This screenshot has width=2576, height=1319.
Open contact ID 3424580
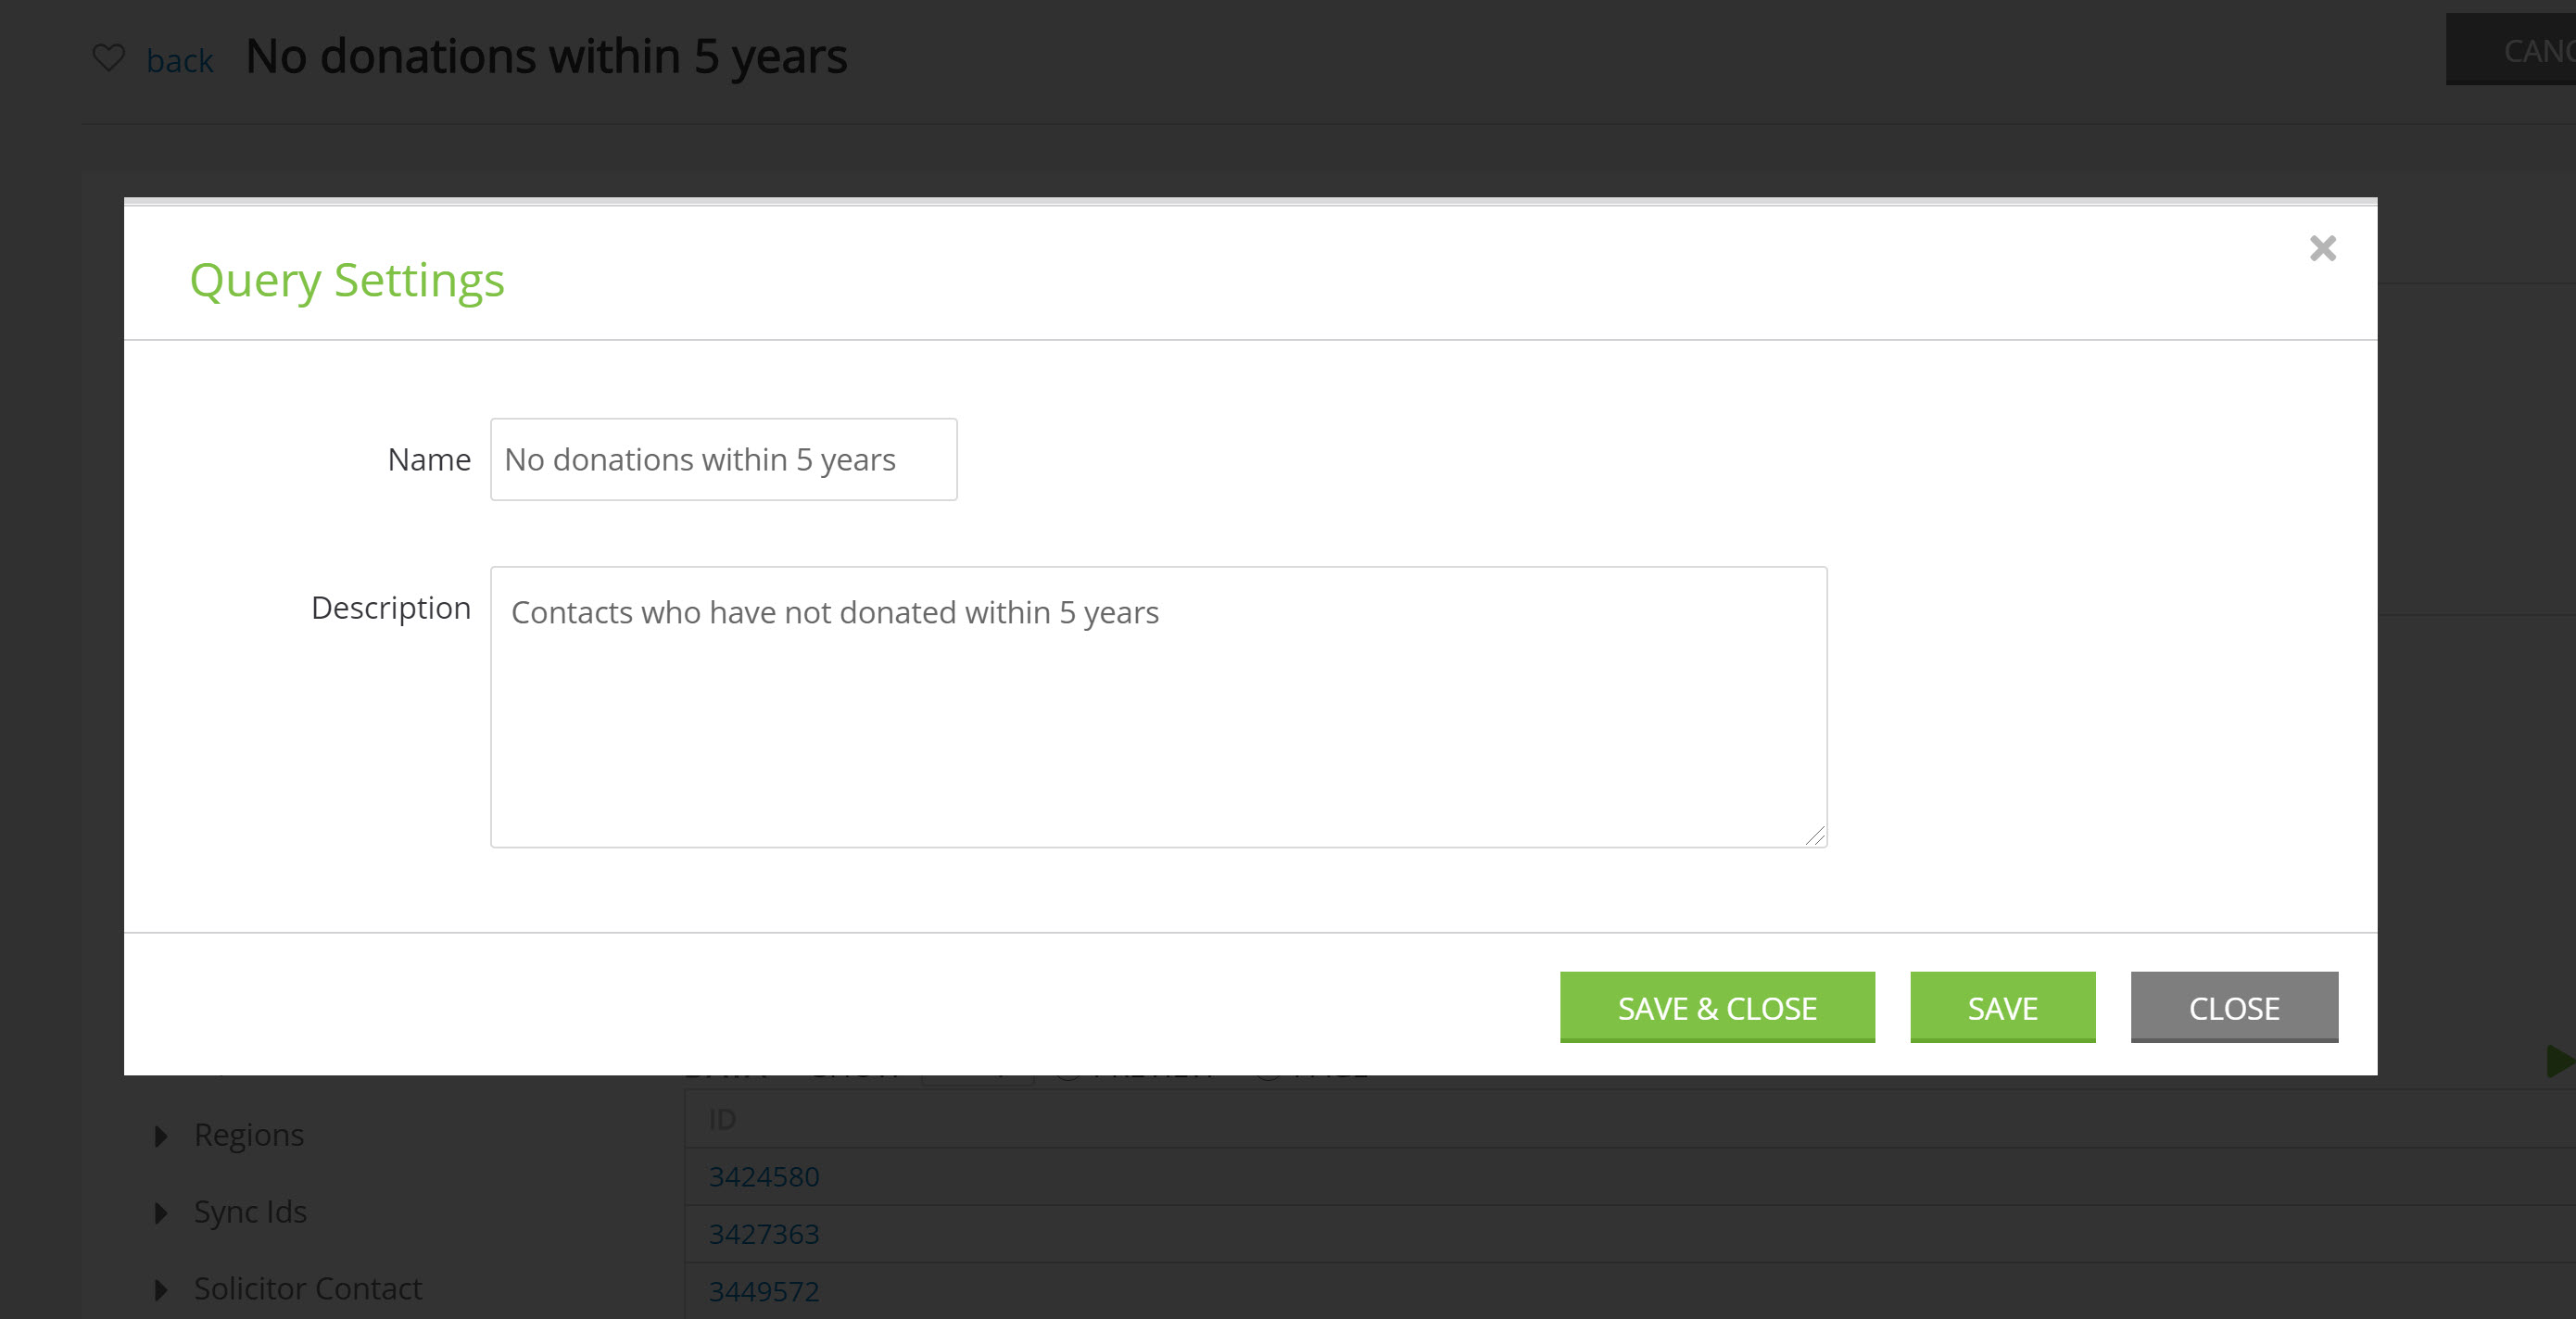[764, 1177]
